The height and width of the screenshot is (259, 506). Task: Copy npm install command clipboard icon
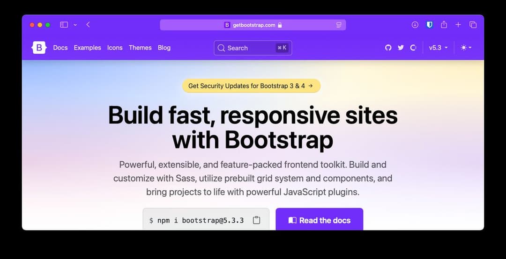pyautogui.click(x=257, y=220)
